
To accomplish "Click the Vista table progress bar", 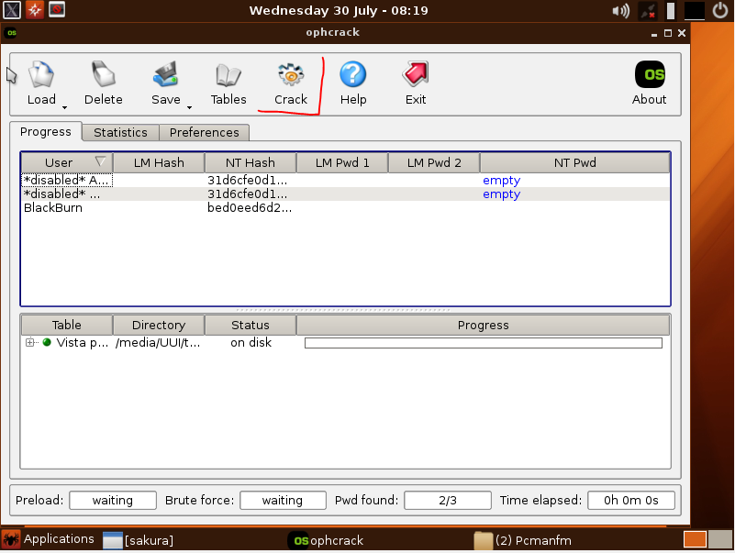I will (x=484, y=343).
